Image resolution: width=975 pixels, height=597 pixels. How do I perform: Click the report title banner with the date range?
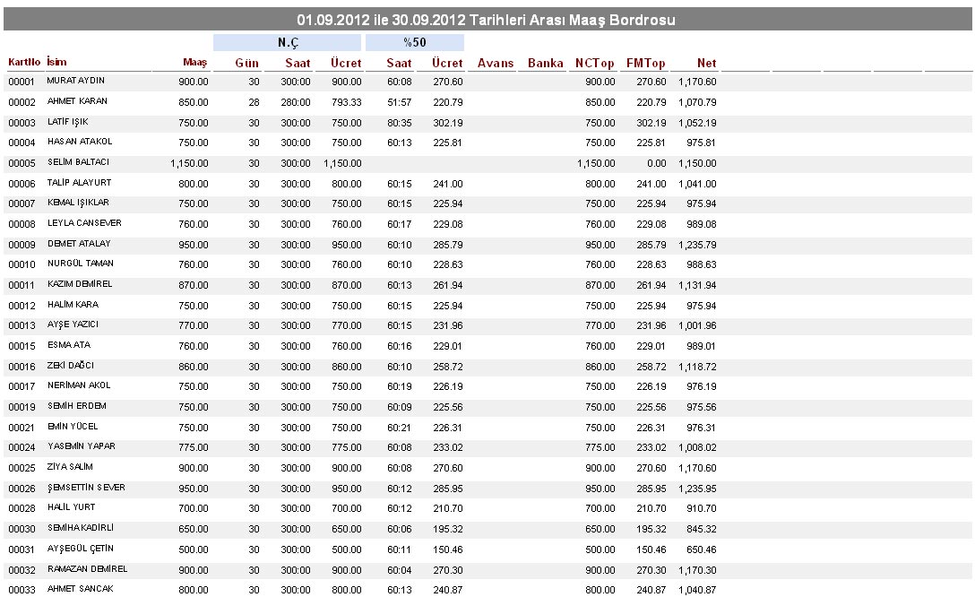[x=487, y=19]
